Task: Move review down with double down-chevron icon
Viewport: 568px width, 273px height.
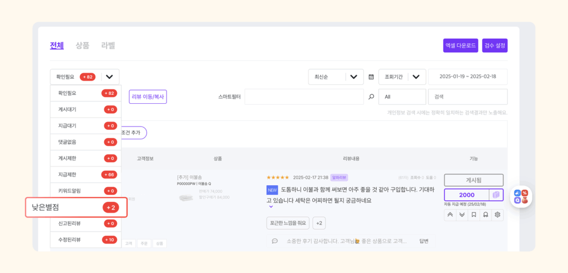Action: 462,215
